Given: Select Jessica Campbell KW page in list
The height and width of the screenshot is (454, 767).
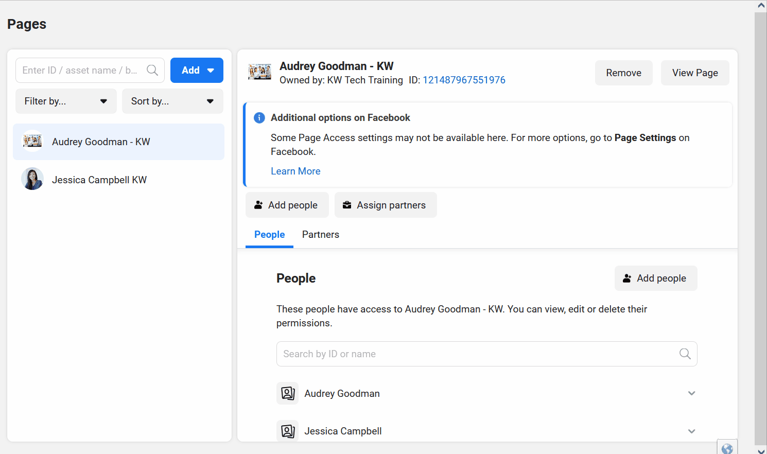Looking at the screenshot, I should pos(119,180).
